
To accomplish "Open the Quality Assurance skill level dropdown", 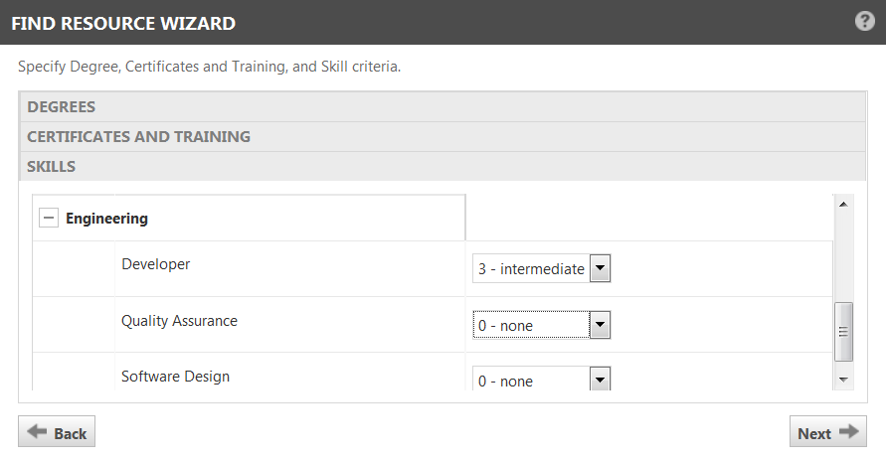I will coord(600,325).
